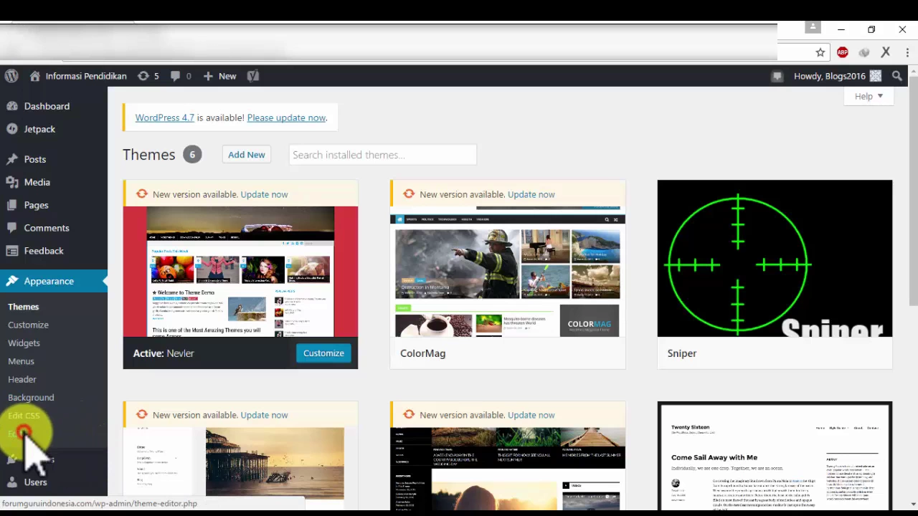
Task: Open the Background submenu item
Action: (x=31, y=397)
